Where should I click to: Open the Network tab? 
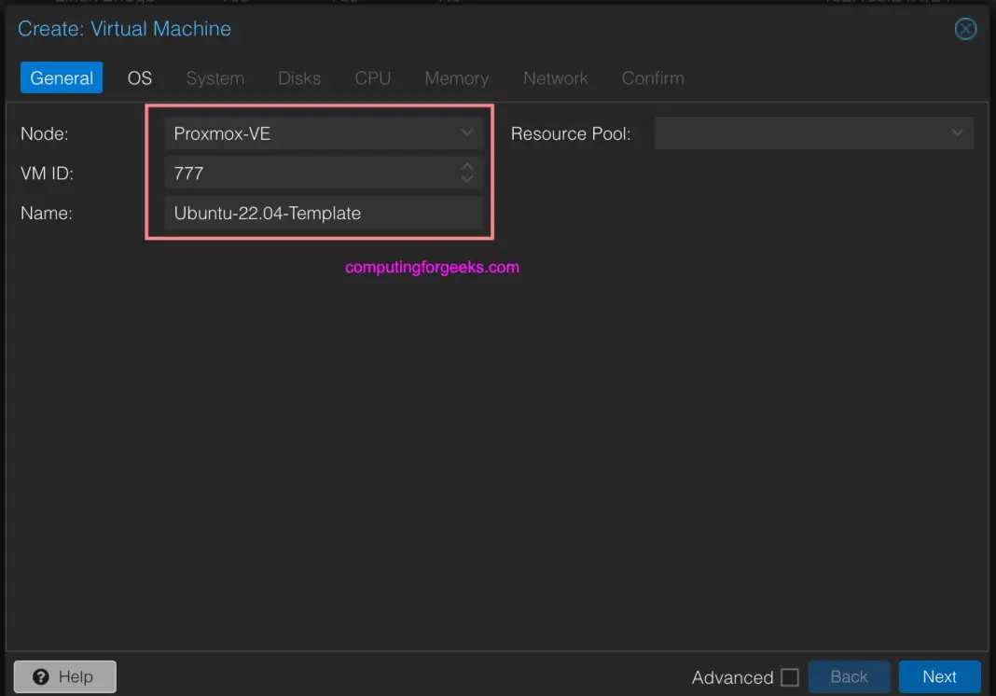click(555, 78)
